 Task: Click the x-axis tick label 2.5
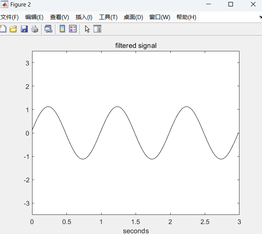coord(205,222)
